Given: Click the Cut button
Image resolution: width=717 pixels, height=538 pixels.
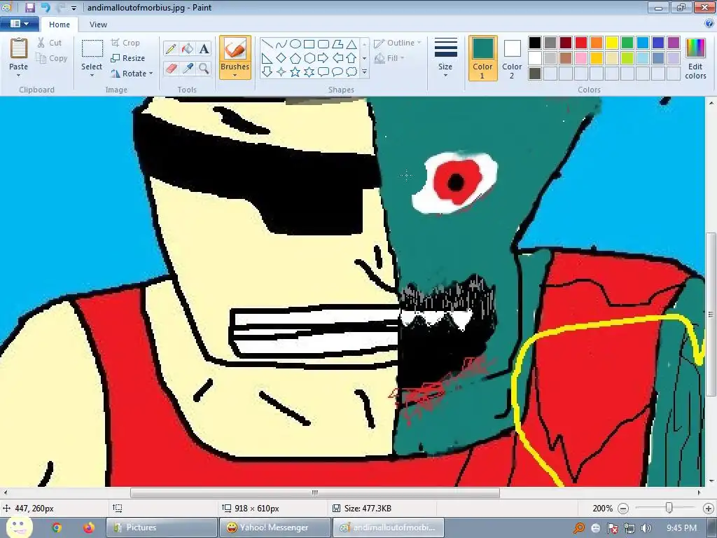Looking at the screenshot, I should coord(50,43).
